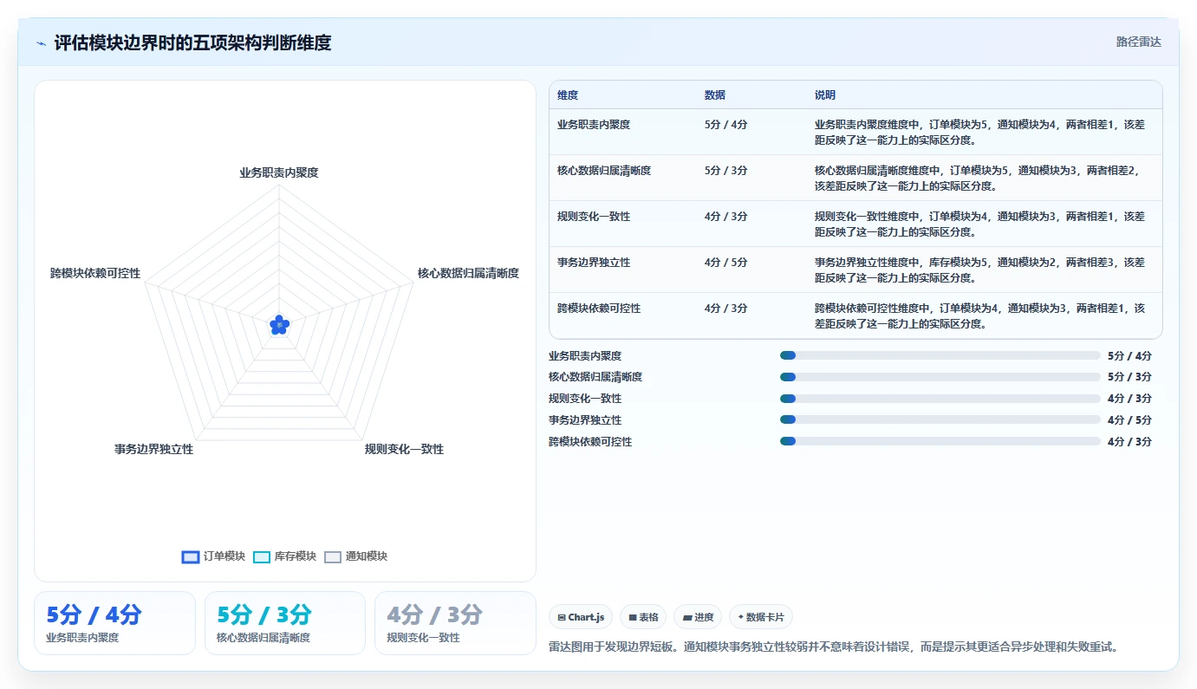Open the 5分 / 4分 业务职责内聚度 card
This screenshot has height=689, width=1197.
tap(114, 623)
